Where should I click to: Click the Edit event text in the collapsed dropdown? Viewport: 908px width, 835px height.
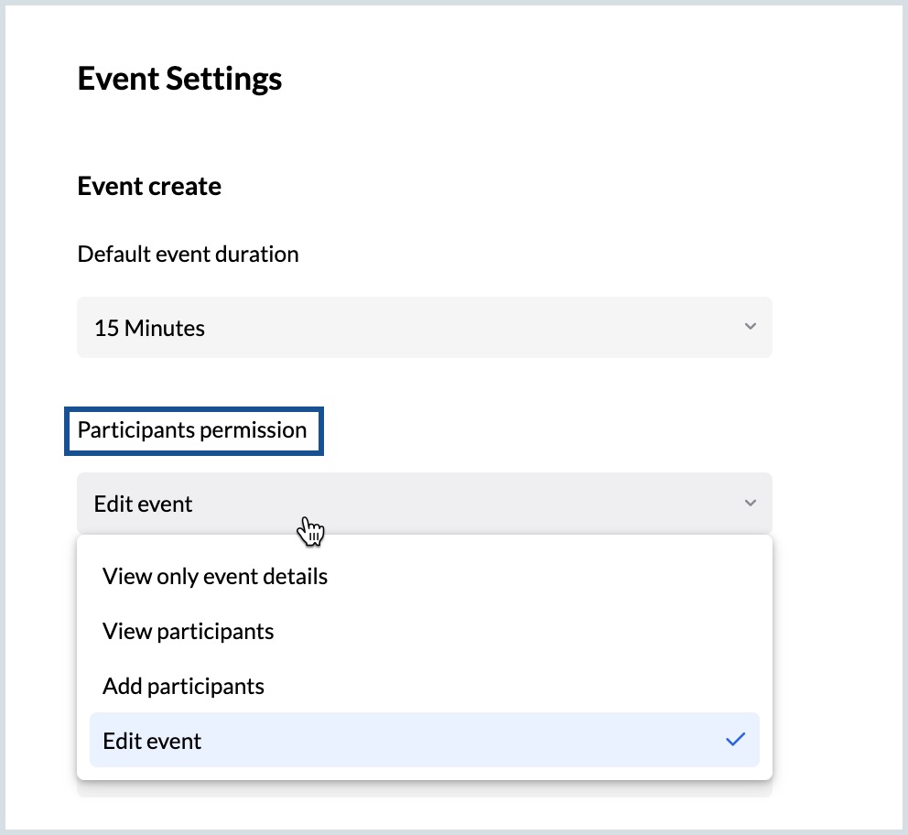[x=143, y=504]
